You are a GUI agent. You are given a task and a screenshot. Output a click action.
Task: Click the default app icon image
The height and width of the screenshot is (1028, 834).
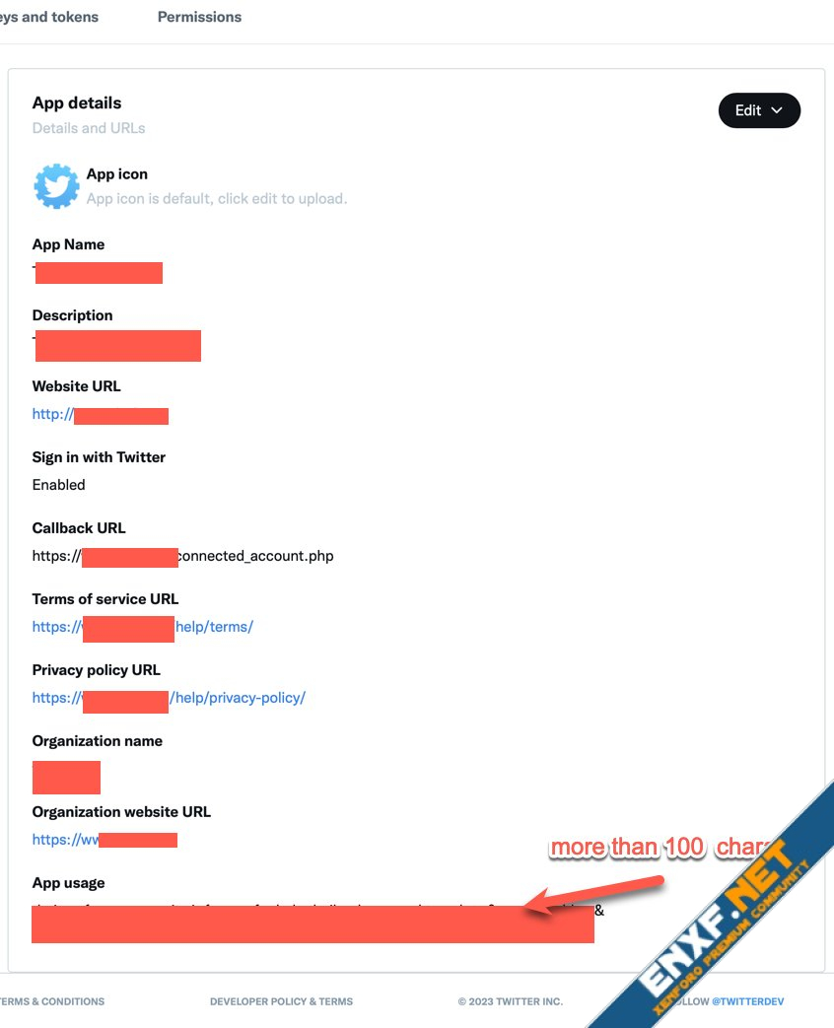(56, 185)
